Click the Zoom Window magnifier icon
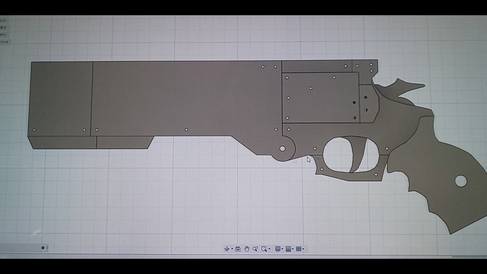This screenshot has height=274, width=487. (264, 249)
